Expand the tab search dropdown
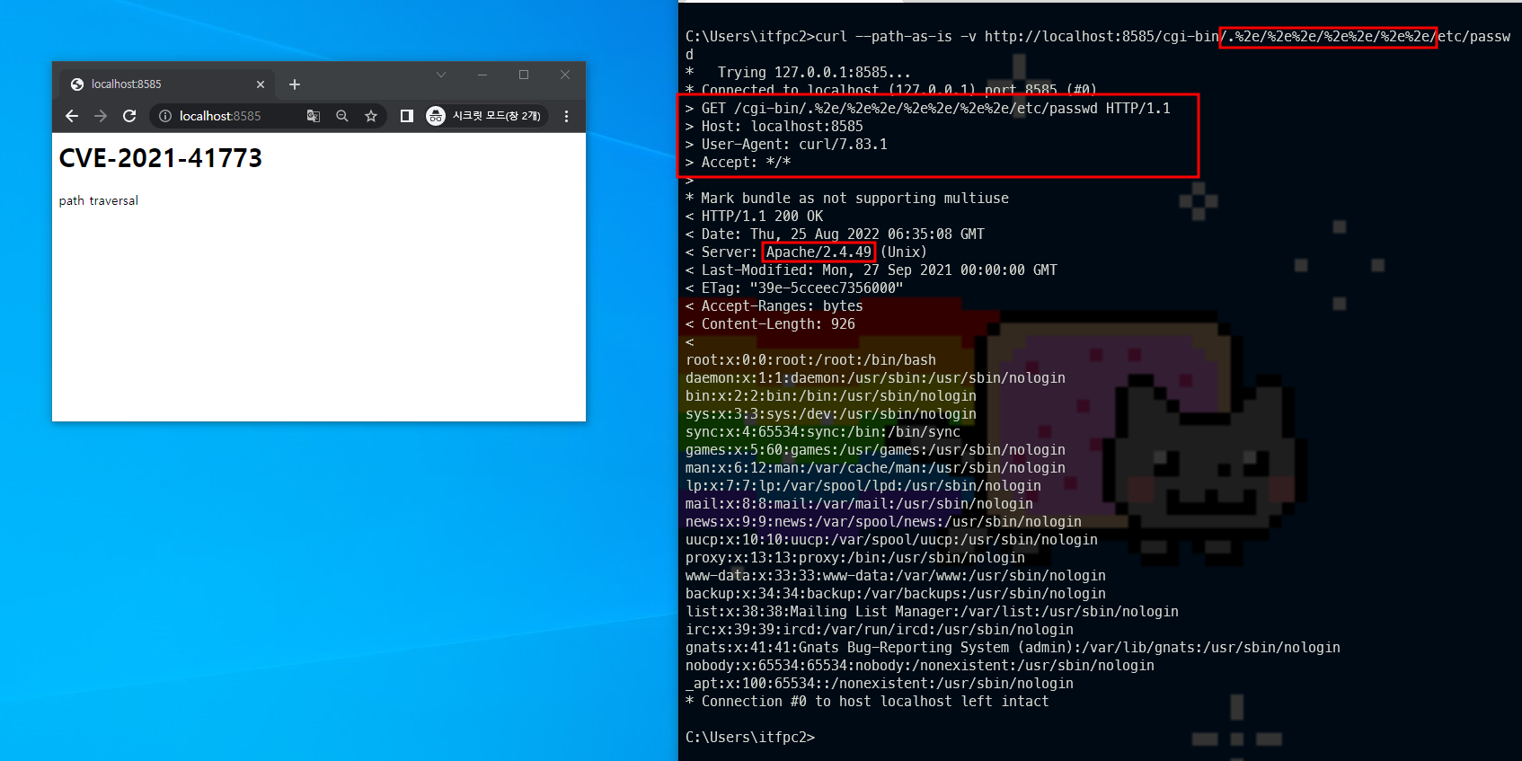Screen dimensions: 1522x761 440,75
